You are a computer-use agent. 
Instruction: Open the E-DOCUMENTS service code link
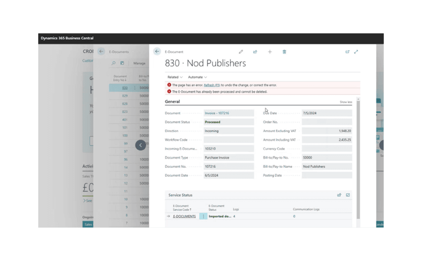[184, 216]
